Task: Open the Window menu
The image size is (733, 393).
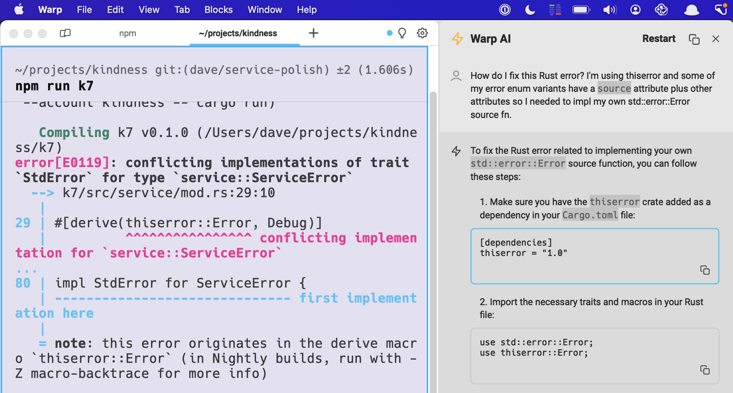Action: (265, 10)
